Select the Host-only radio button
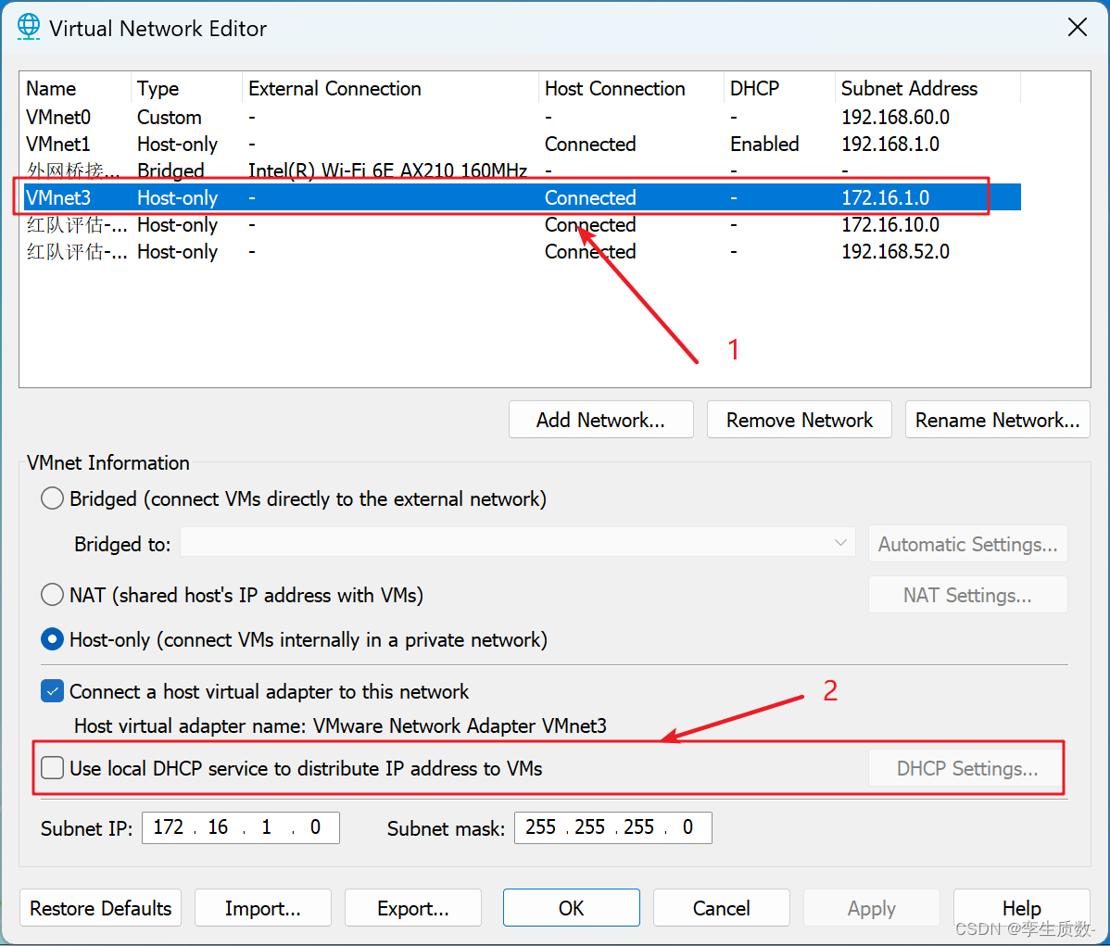Viewport: 1110px width, 946px height. 52,638
